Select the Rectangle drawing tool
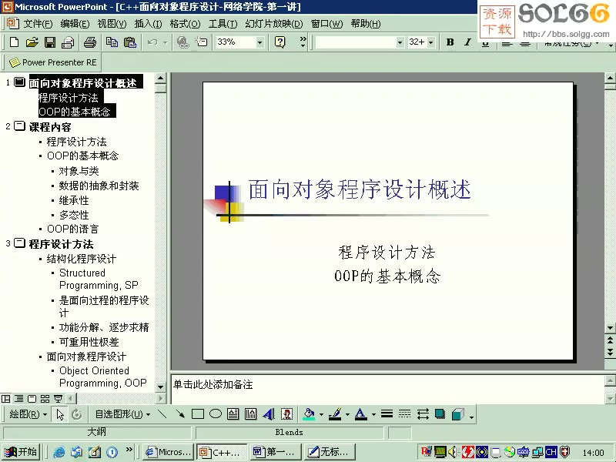The width and height of the screenshot is (616, 462). [198, 414]
